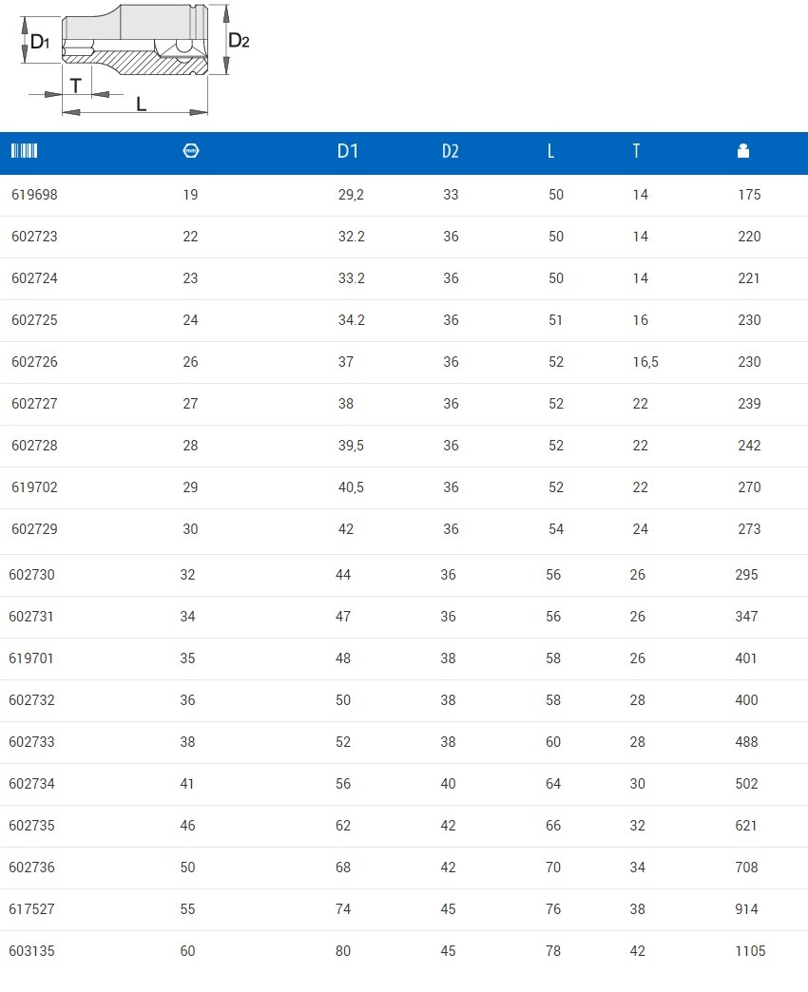This screenshot has height=992, width=808.
Task: Click the D2 column header
Action: 451,152
